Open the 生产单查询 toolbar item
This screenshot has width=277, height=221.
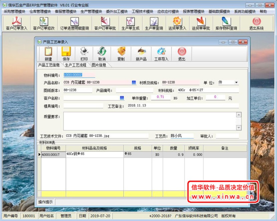pyautogui.click(x=154, y=23)
